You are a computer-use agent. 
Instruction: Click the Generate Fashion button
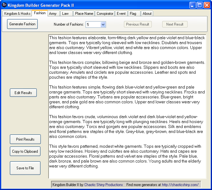[22, 24]
